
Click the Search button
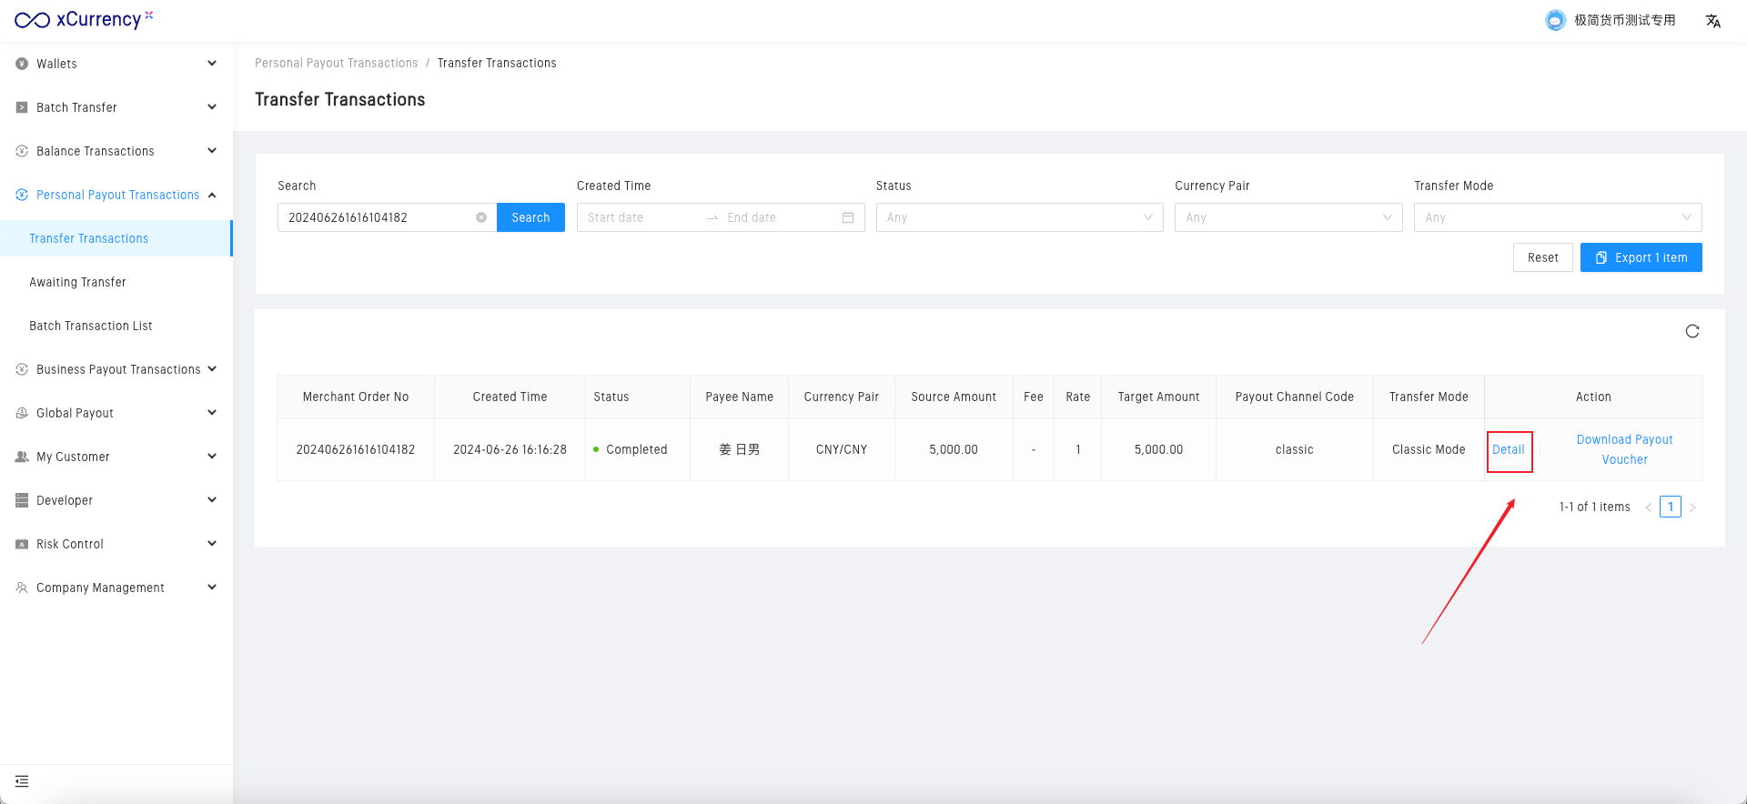click(x=530, y=217)
